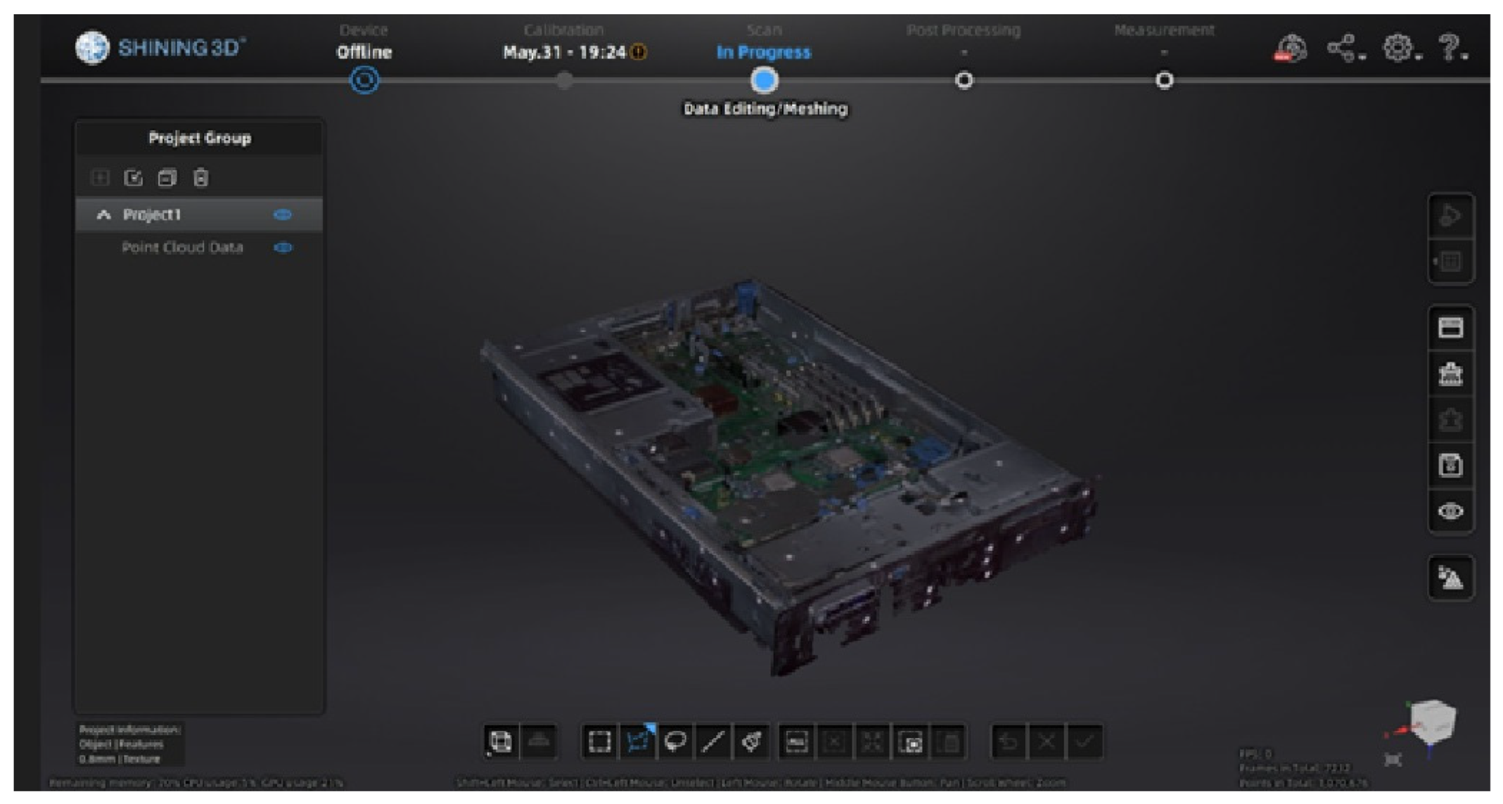
Task: Go to the Measurement step
Action: coord(1164,80)
